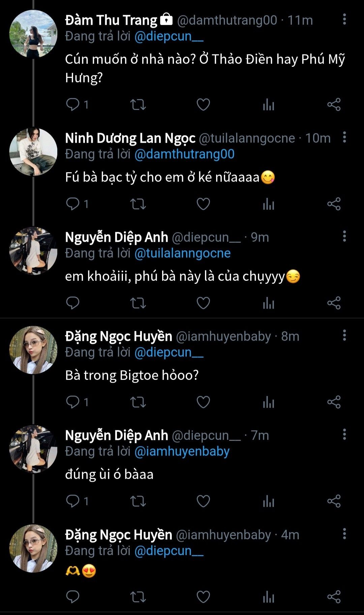Open the @damthutrang00 mention link
Image resolution: width=364 pixels, height=615 pixels.
coord(184,154)
